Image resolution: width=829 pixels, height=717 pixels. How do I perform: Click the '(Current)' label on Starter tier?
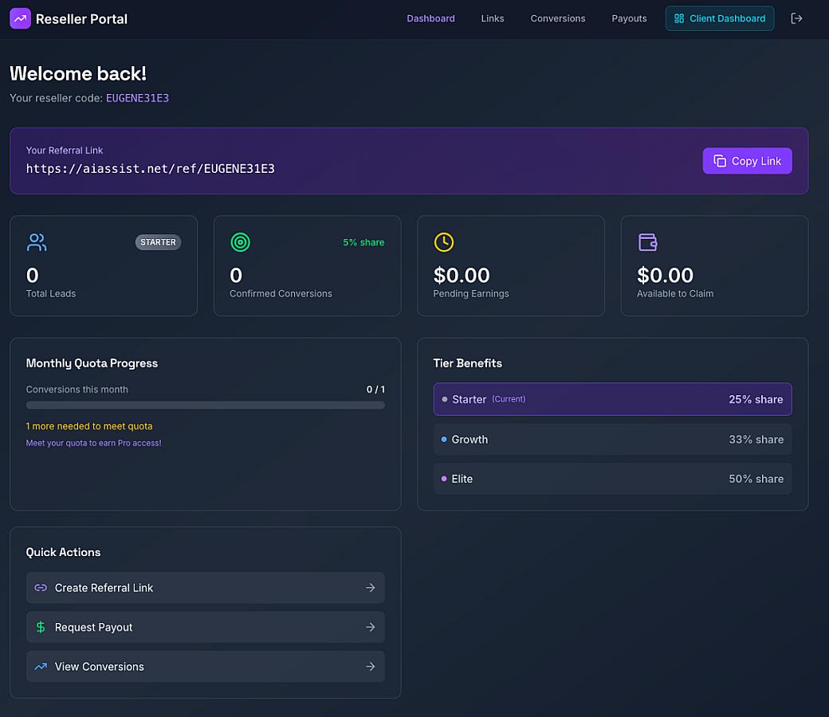509,399
